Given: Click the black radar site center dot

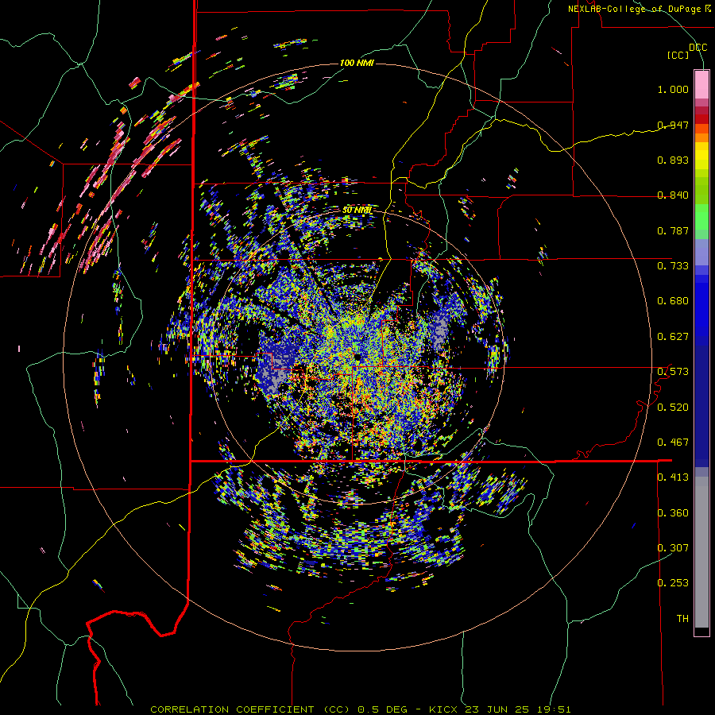Looking at the screenshot, I should pos(357,356).
